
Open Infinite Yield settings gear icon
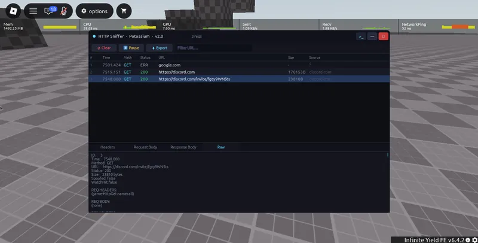coord(474,240)
